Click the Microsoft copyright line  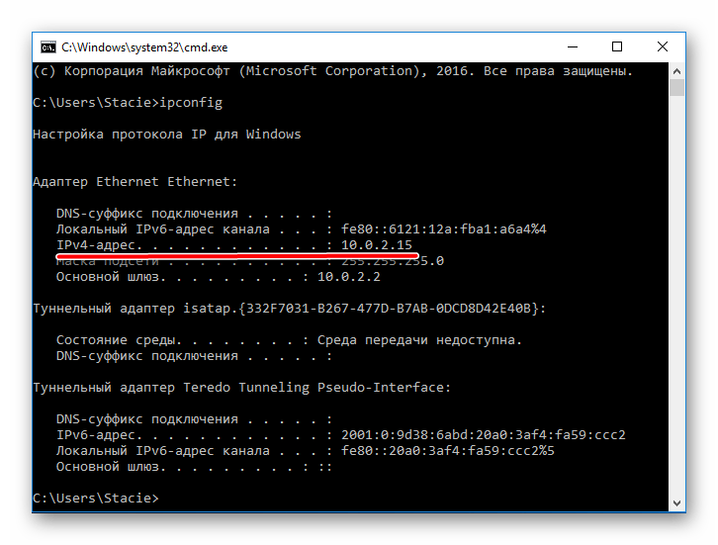coord(333,71)
